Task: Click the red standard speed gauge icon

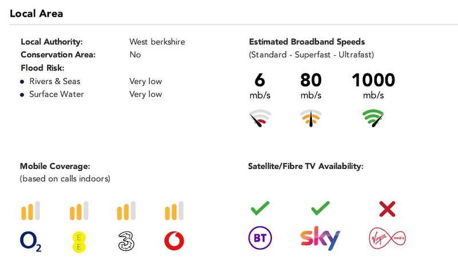Action: (x=260, y=118)
